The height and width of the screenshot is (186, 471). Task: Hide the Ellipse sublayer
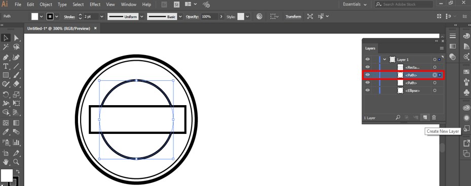(368, 90)
